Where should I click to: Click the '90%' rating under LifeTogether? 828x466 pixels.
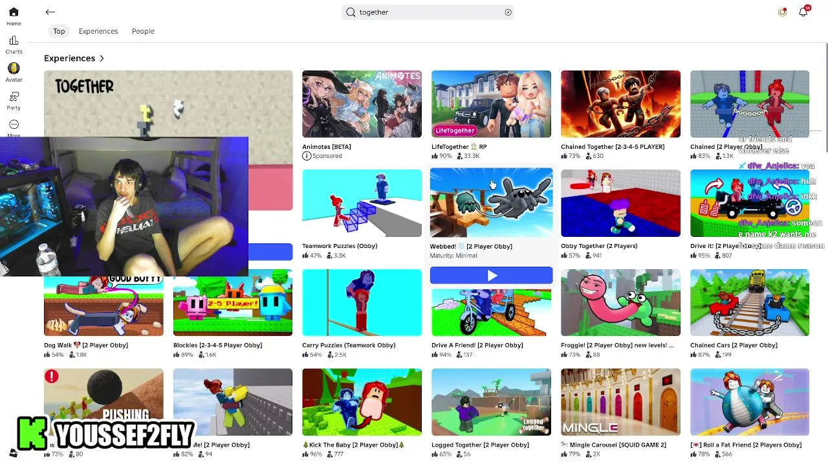point(442,156)
